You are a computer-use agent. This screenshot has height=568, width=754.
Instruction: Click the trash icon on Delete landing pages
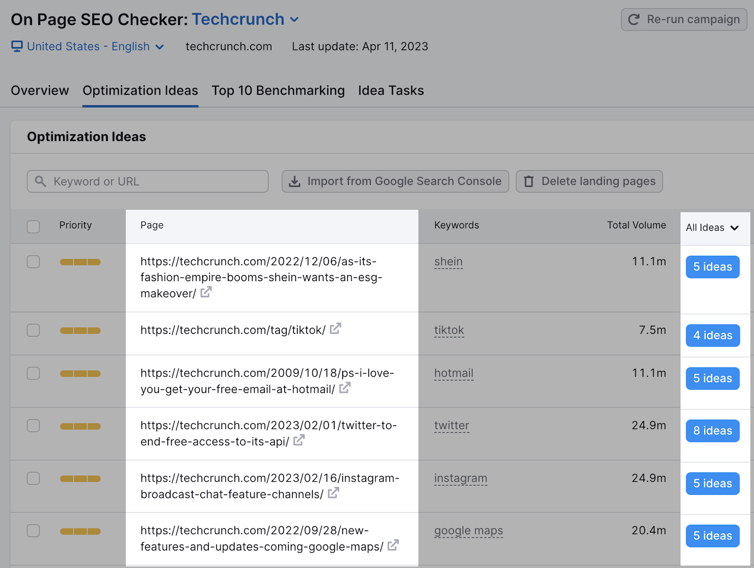pos(529,181)
